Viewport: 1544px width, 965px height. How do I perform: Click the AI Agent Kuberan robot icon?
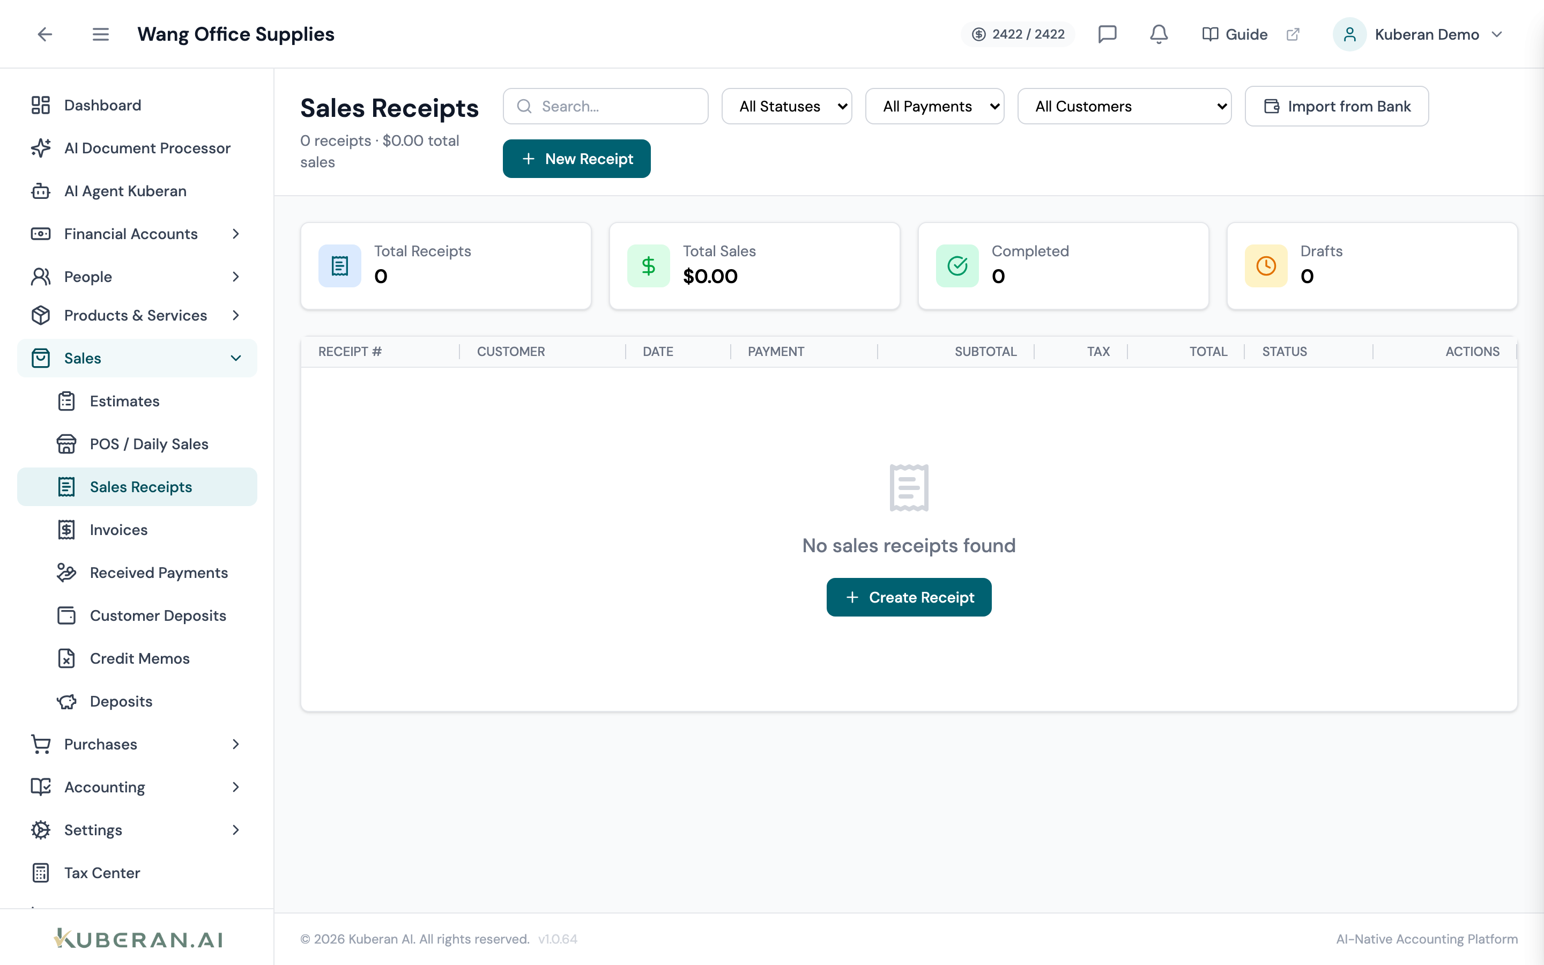click(x=41, y=191)
